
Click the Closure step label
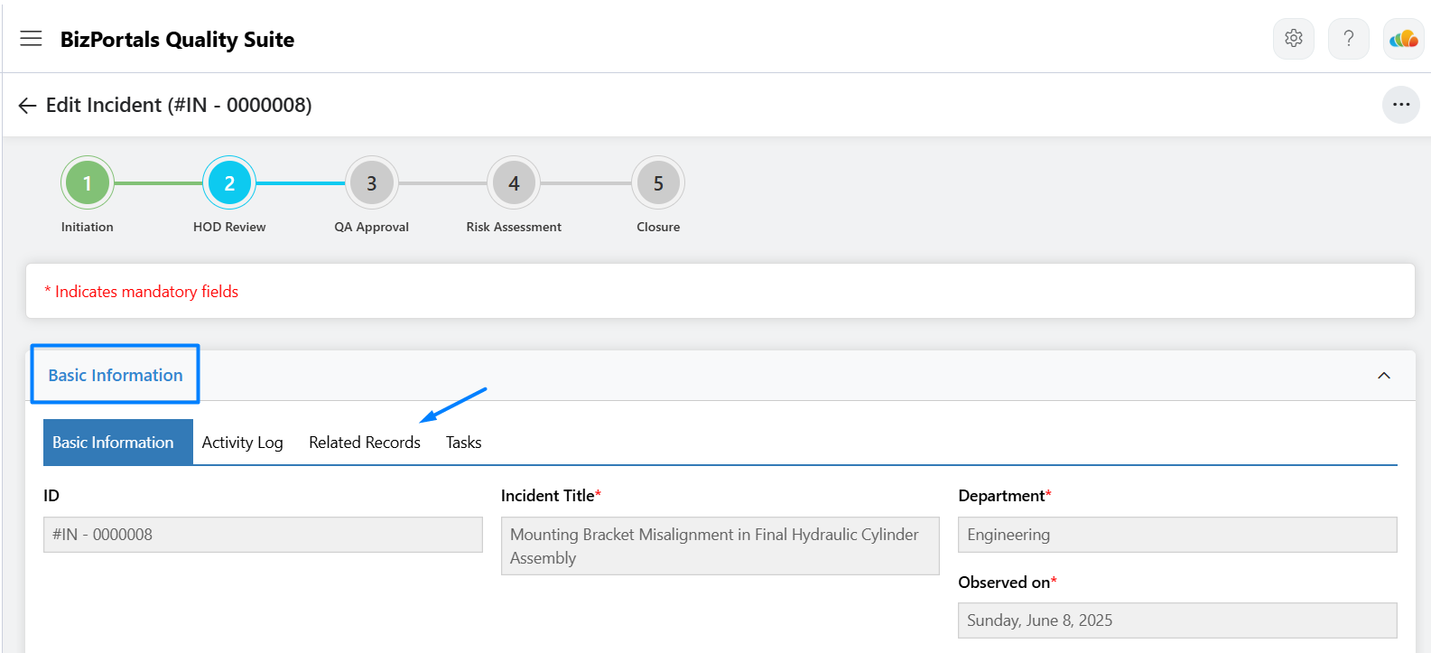(x=658, y=227)
